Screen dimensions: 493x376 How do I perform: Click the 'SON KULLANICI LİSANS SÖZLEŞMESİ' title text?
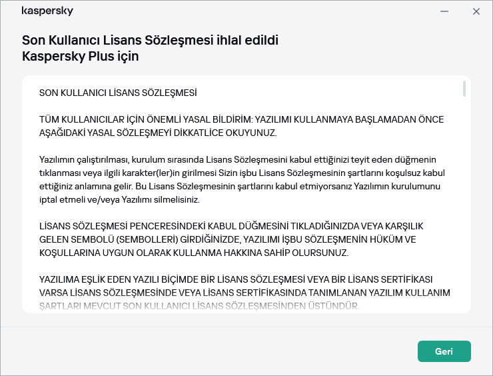coord(118,92)
